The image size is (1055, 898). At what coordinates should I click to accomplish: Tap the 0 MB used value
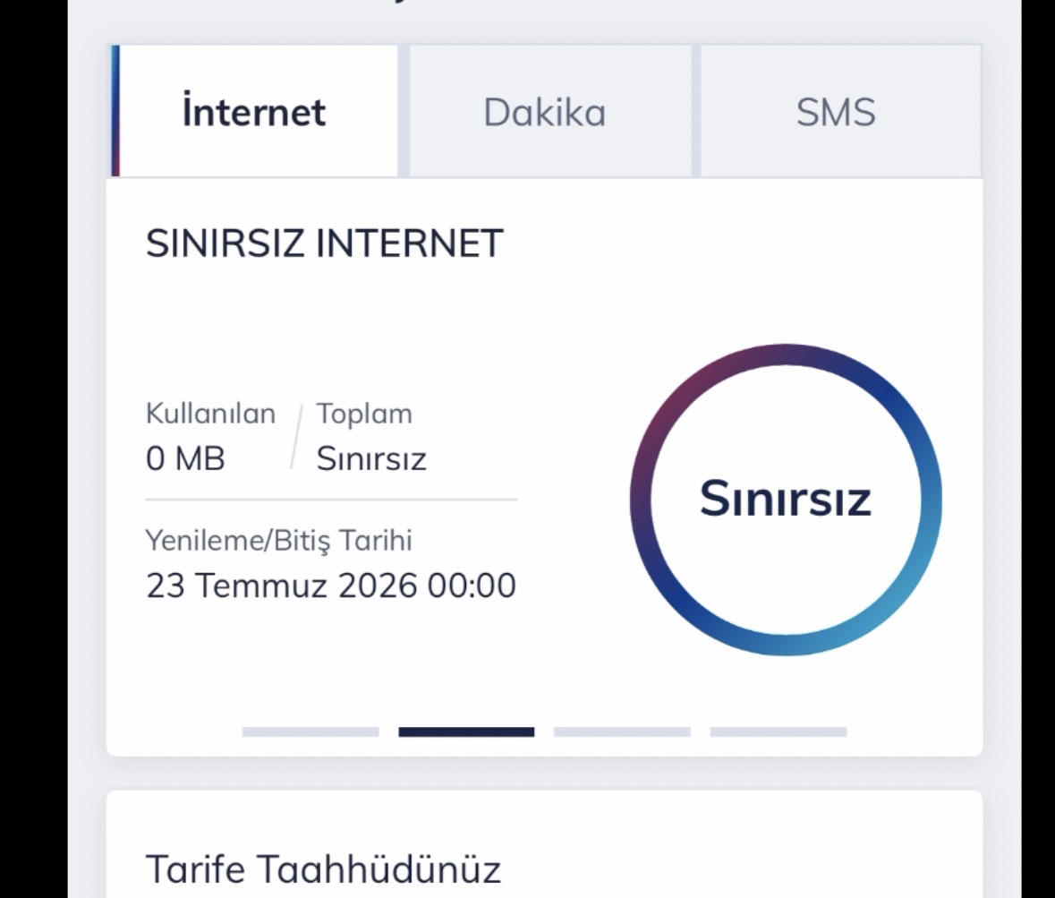tap(185, 459)
